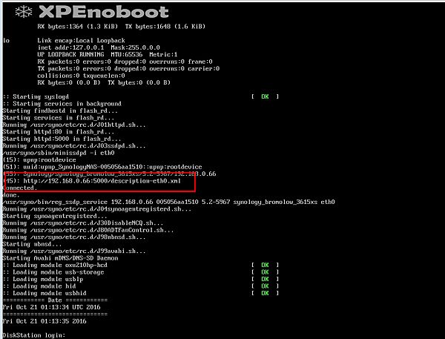Click the XPEnoboot snowflake logo icon
Image resolution: width=445 pixels, height=339 pixels.
coord(24,12)
